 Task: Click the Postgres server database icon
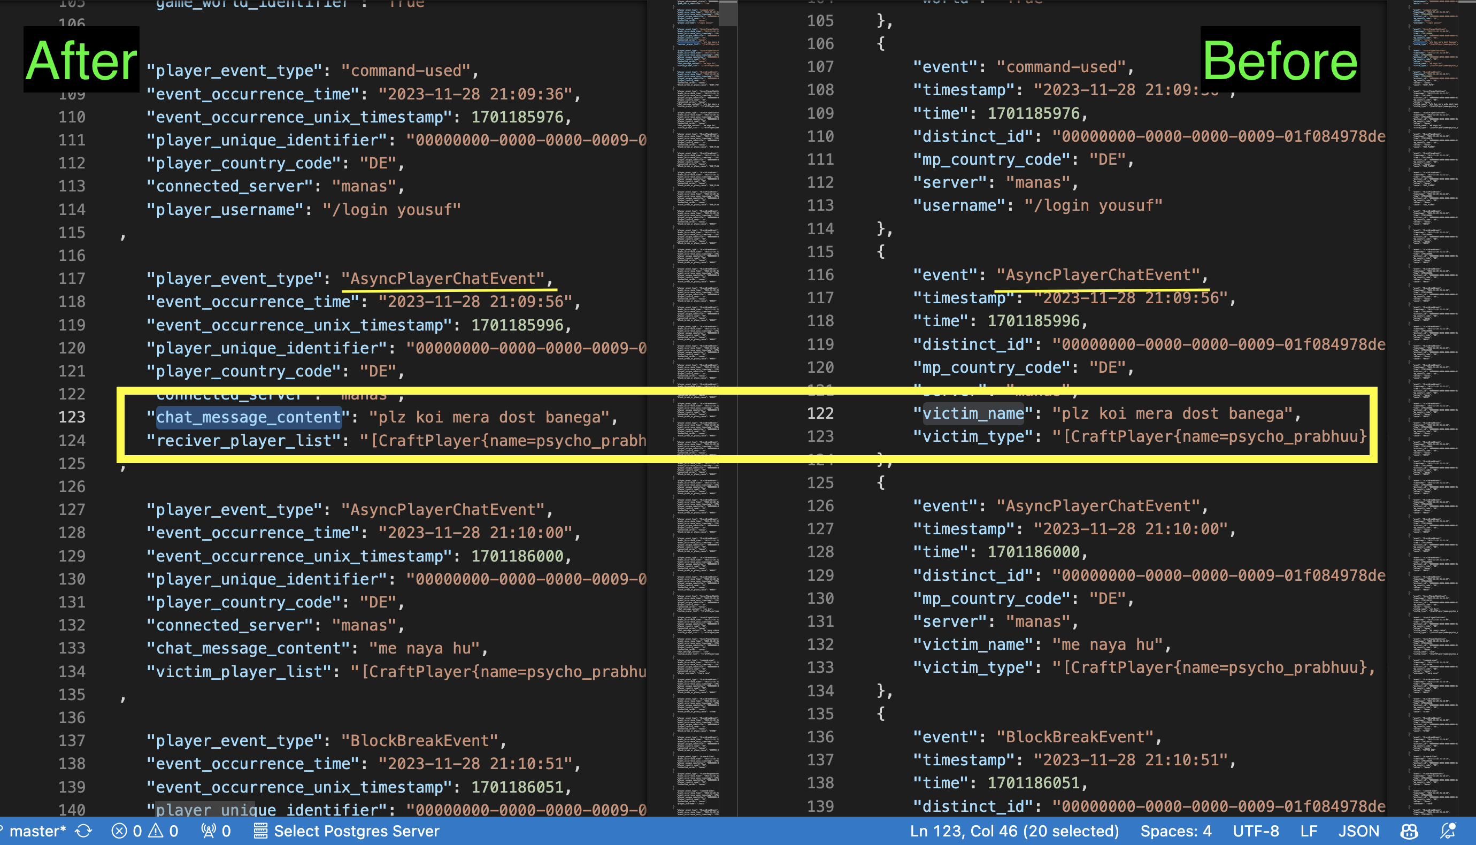click(x=260, y=831)
